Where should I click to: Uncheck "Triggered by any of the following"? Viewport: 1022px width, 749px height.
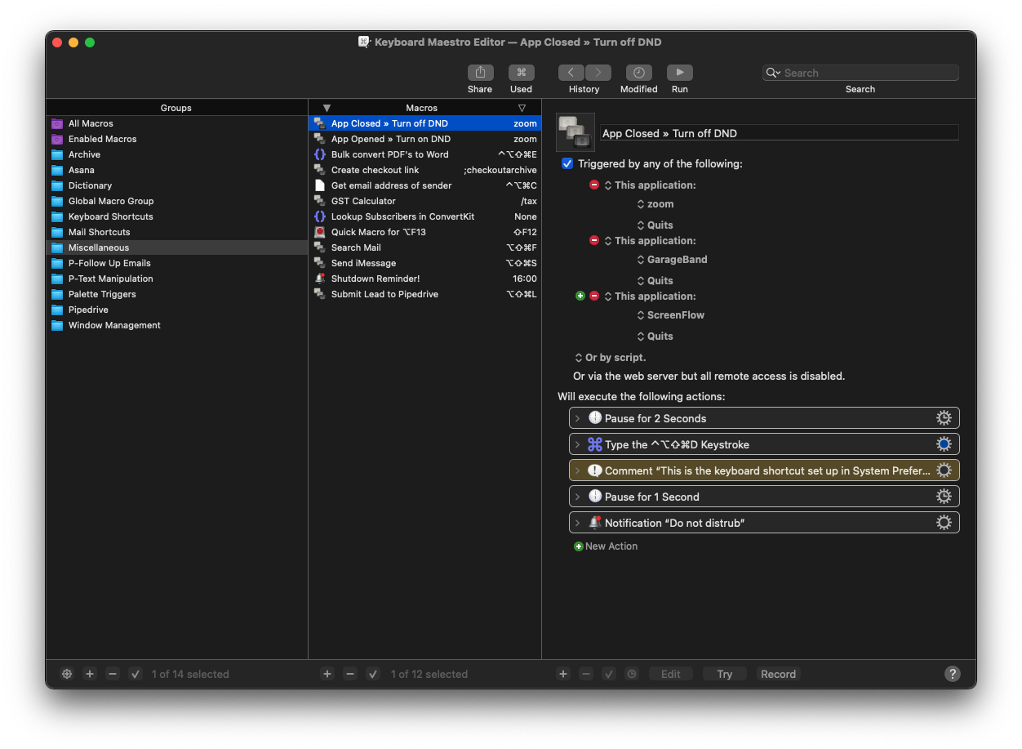click(x=567, y=163)
